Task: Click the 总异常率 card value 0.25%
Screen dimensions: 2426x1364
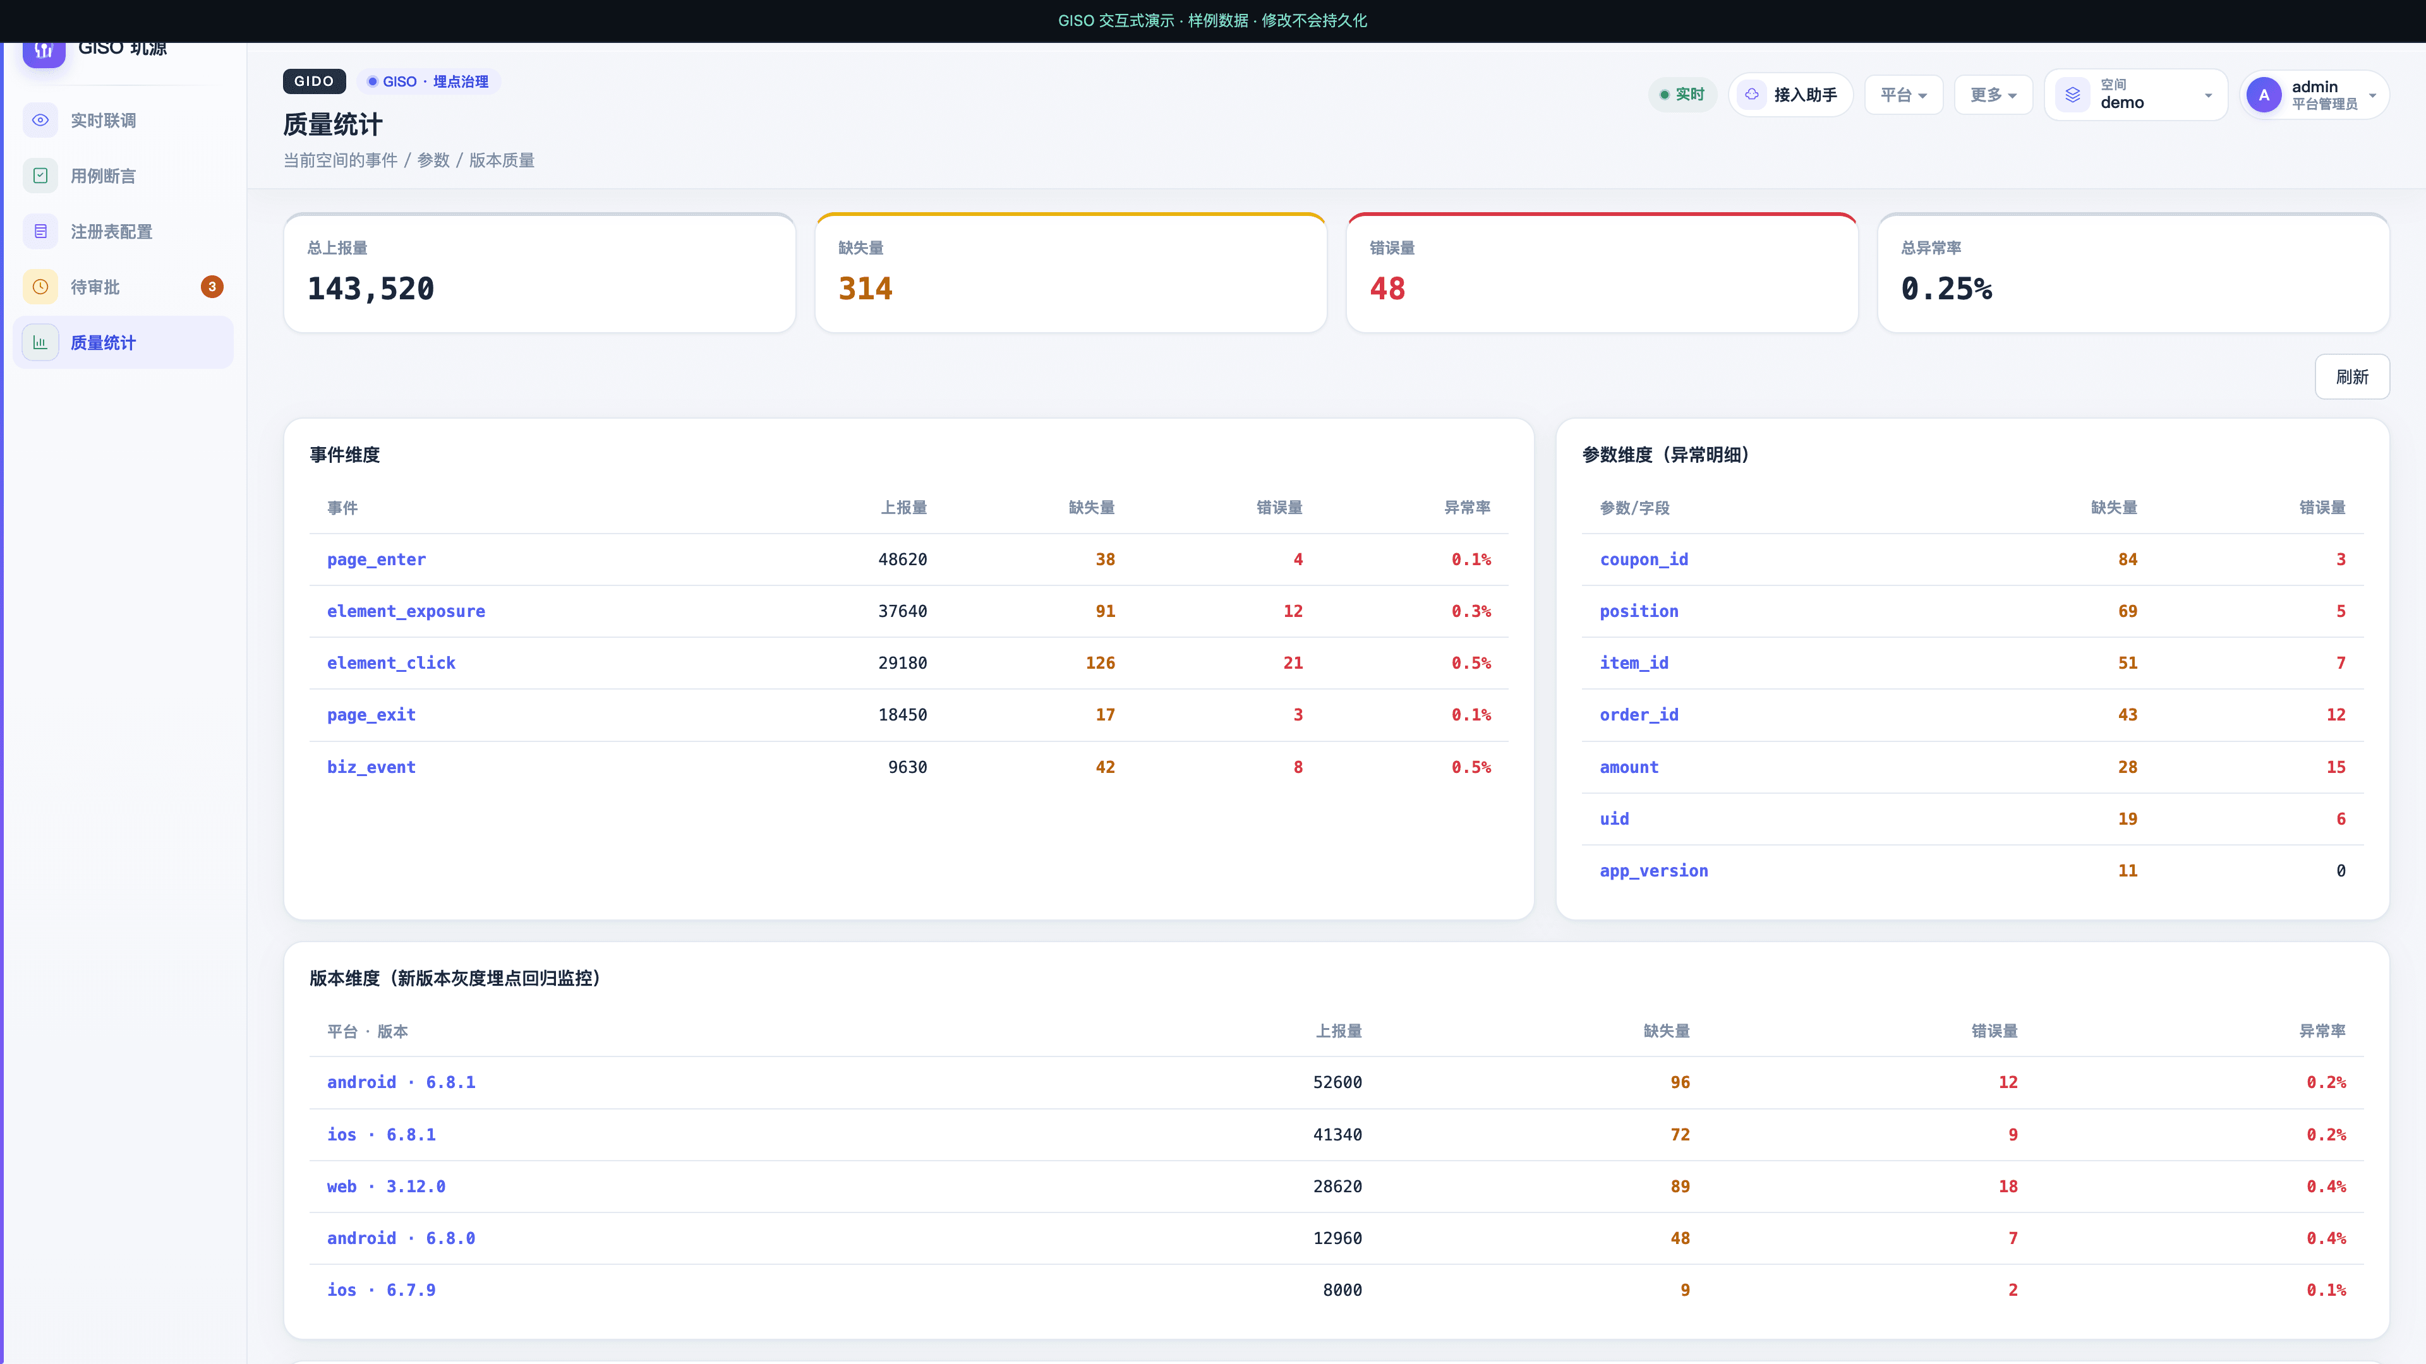Action: [x=1946, y=288]
